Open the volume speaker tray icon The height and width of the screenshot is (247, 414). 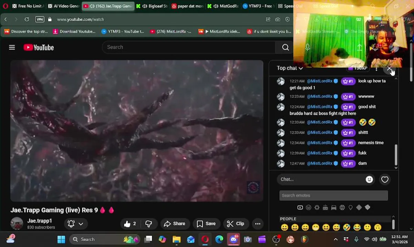tap(374, 239)
